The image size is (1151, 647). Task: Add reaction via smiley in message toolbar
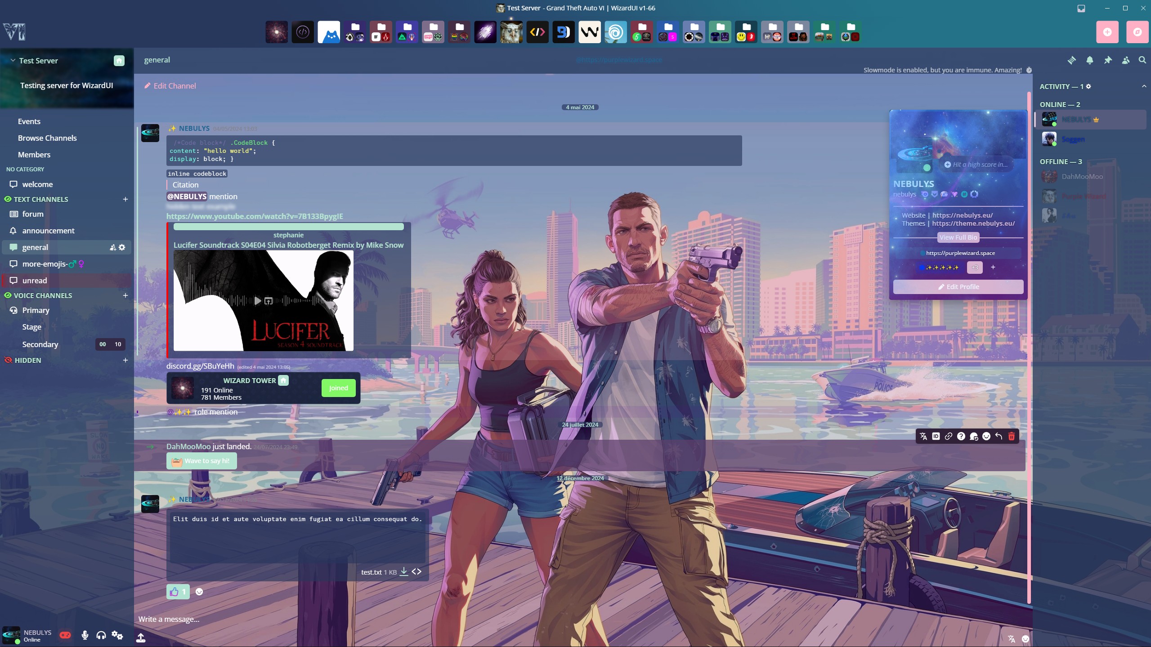(x=986, y=436)
